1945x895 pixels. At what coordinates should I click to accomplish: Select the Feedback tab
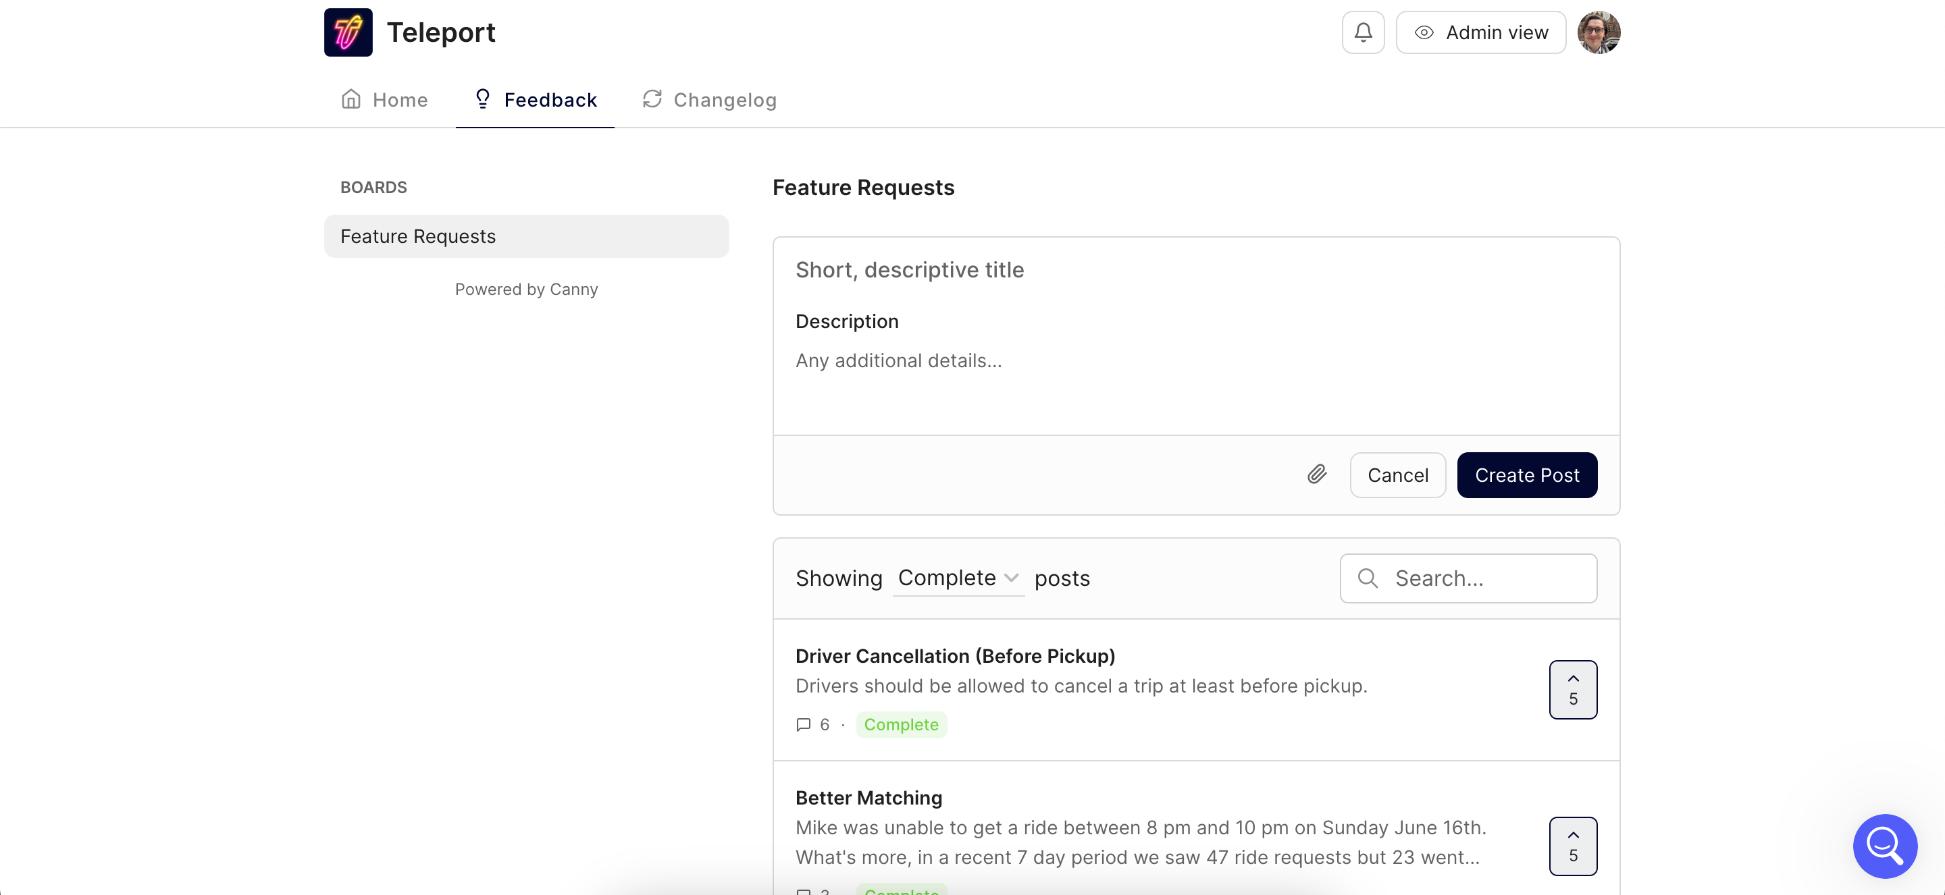[x=536, y=100]
